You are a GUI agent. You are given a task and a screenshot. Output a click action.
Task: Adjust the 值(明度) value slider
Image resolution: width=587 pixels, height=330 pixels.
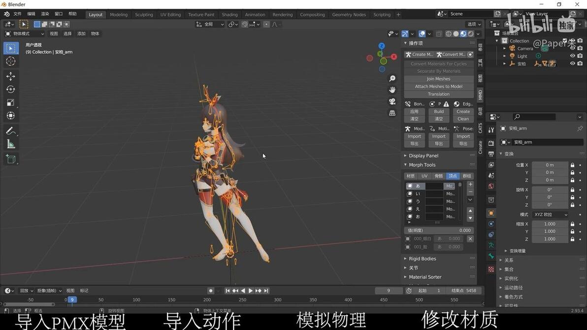point(439,230)
